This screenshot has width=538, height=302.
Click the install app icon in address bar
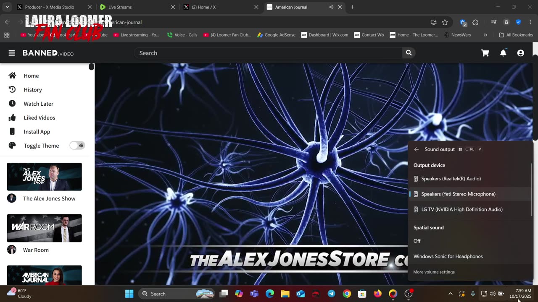coord(433,22)
